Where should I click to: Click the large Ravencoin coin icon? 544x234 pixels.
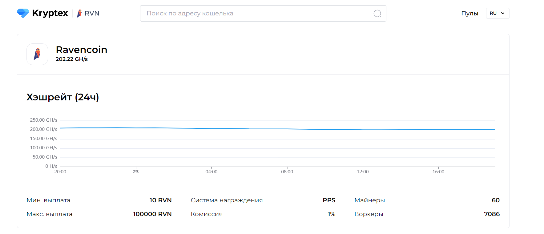tap(37, 54)
